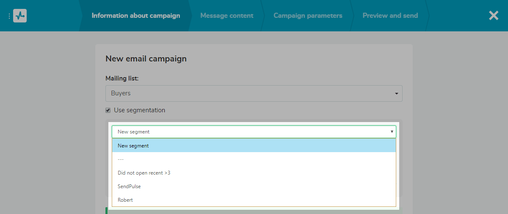
Task: Click the segment dropdown triangle arrow
Action: coord(392,132)
